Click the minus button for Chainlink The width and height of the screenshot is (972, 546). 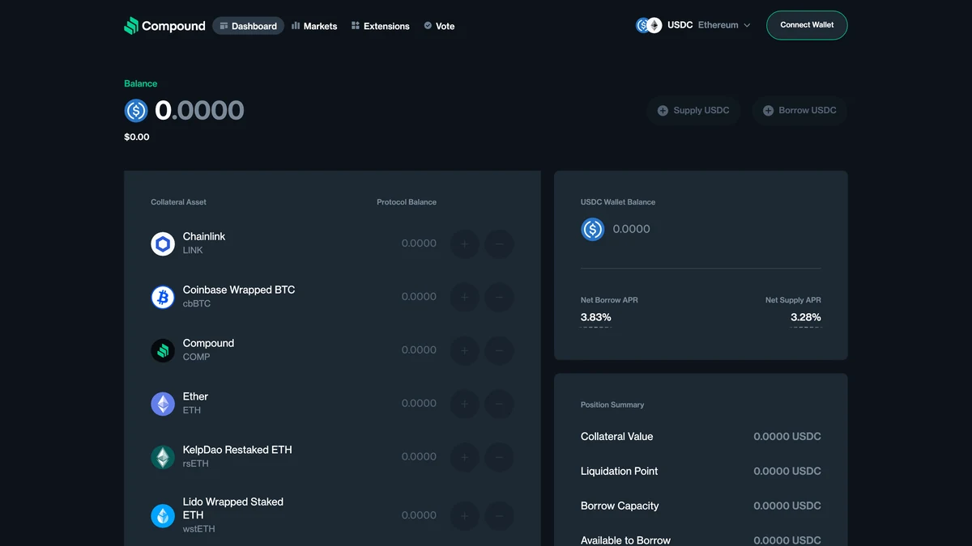(x=499, y=243)
